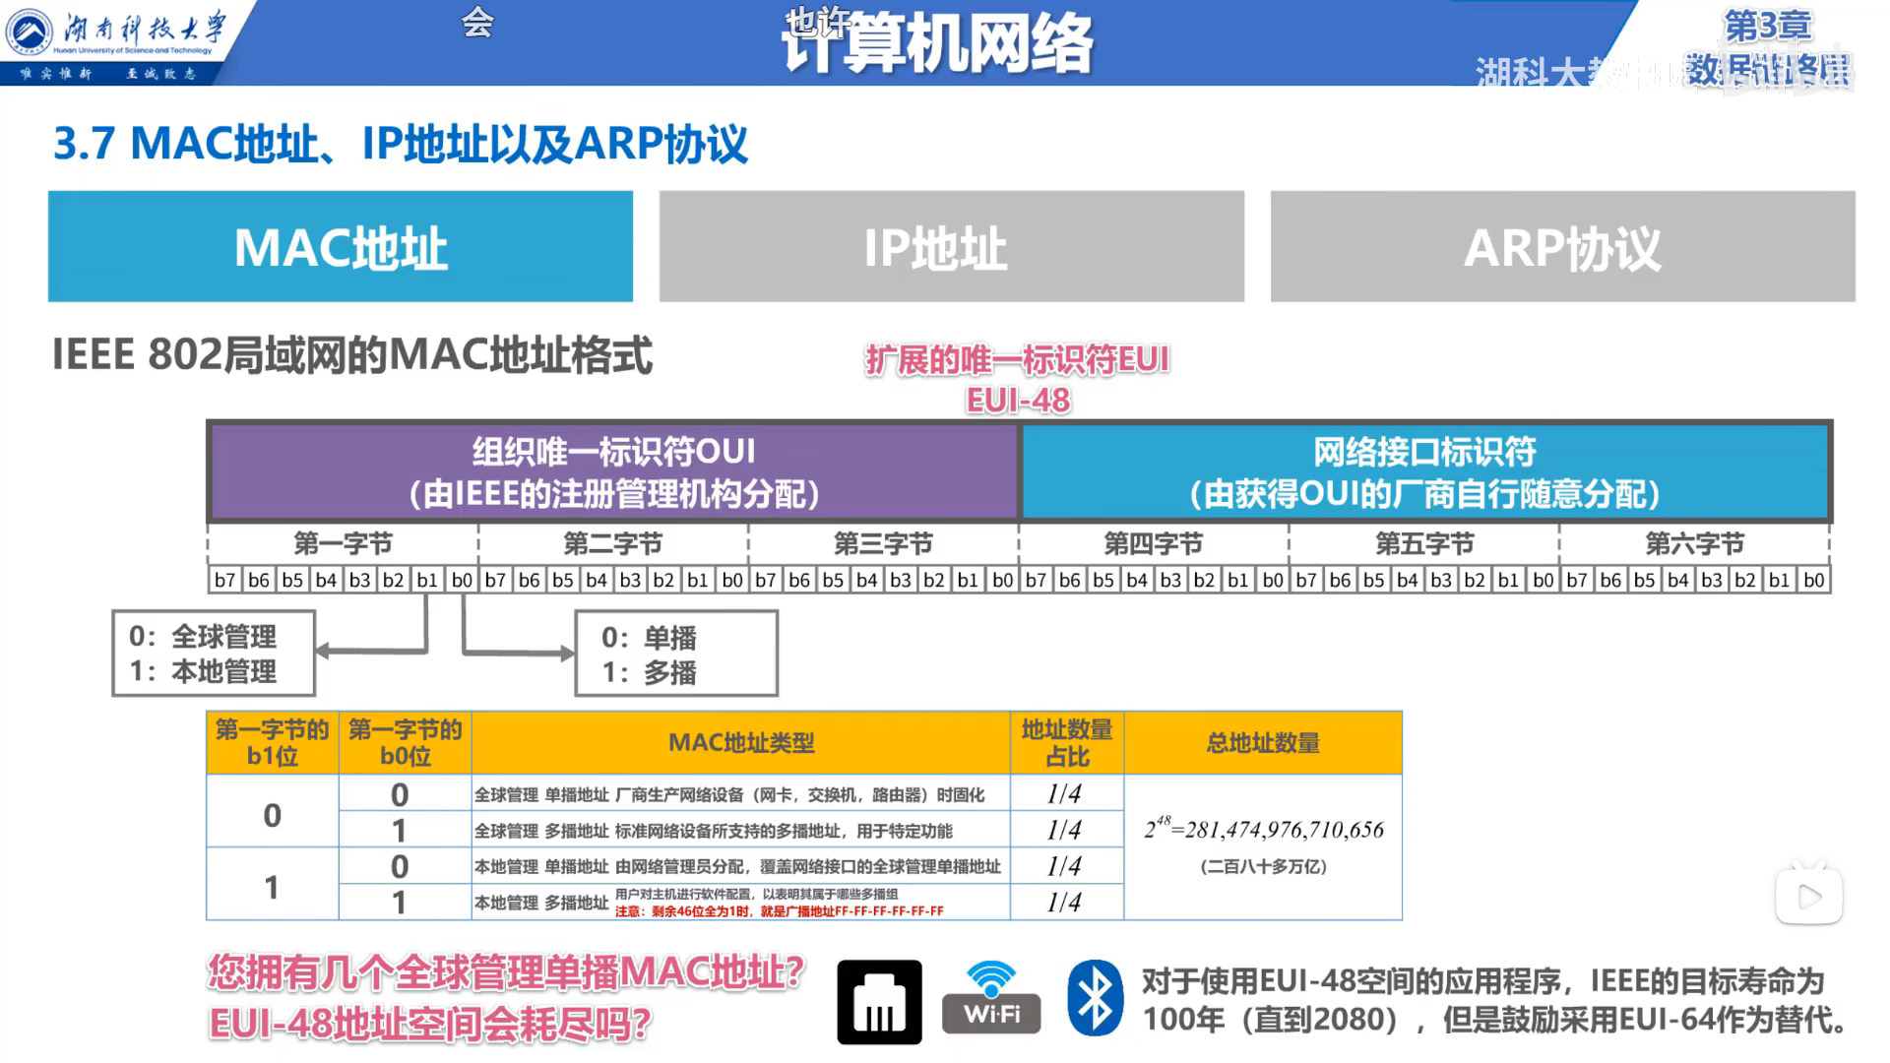Click the pink EUI-48 label
Screen dimensions: 1890x1063
1018,401
